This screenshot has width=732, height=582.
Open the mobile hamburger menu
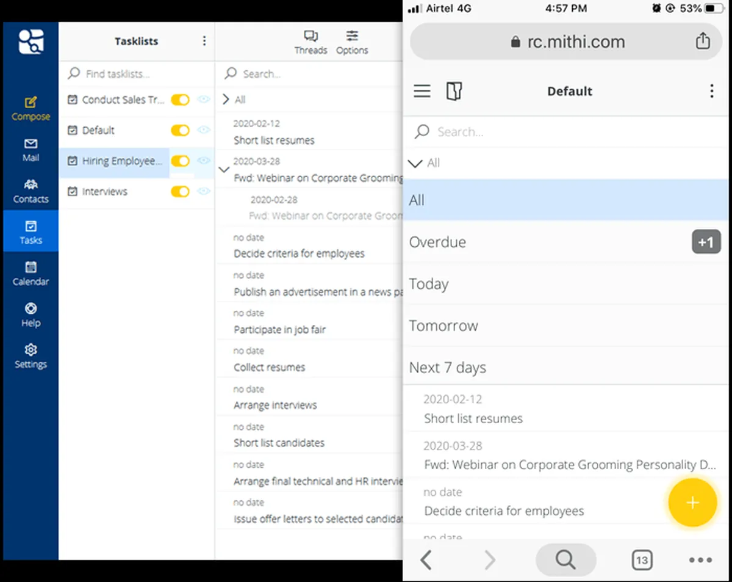click(422, 92)
